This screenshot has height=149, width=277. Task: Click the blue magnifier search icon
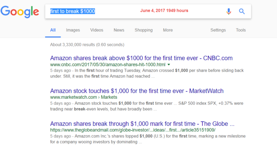(x=242, y=11)
